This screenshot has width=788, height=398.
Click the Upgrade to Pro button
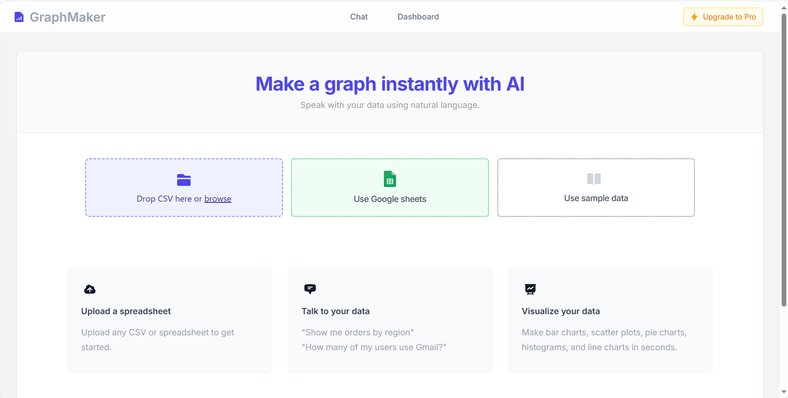click(723, 17)
